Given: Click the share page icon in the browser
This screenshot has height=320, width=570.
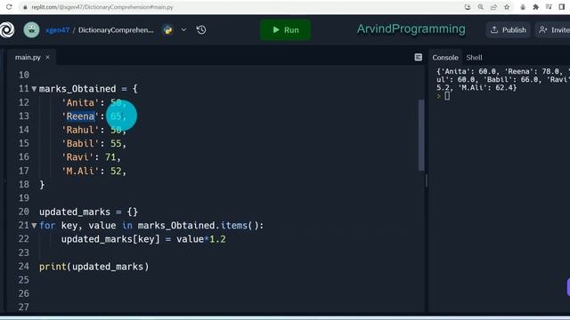Looking at the screenshot, I should tap(493, 7).
